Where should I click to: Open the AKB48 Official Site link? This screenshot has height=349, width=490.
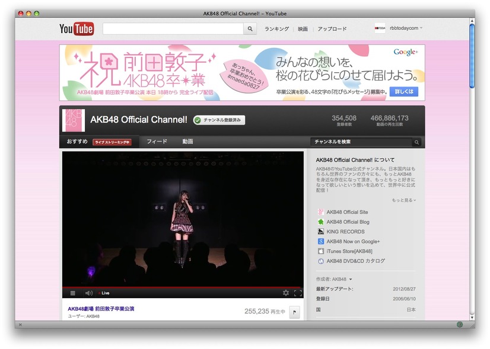coord(347,212)
